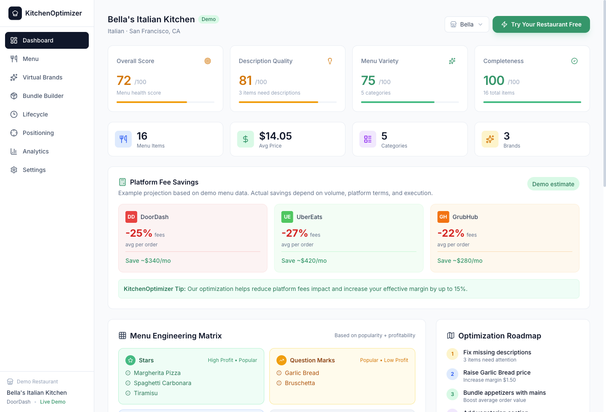The width and height of the screenshot is (606, 412).
Task: Click the lightning icon in Try Your Restaurant button
Action: 504,24
